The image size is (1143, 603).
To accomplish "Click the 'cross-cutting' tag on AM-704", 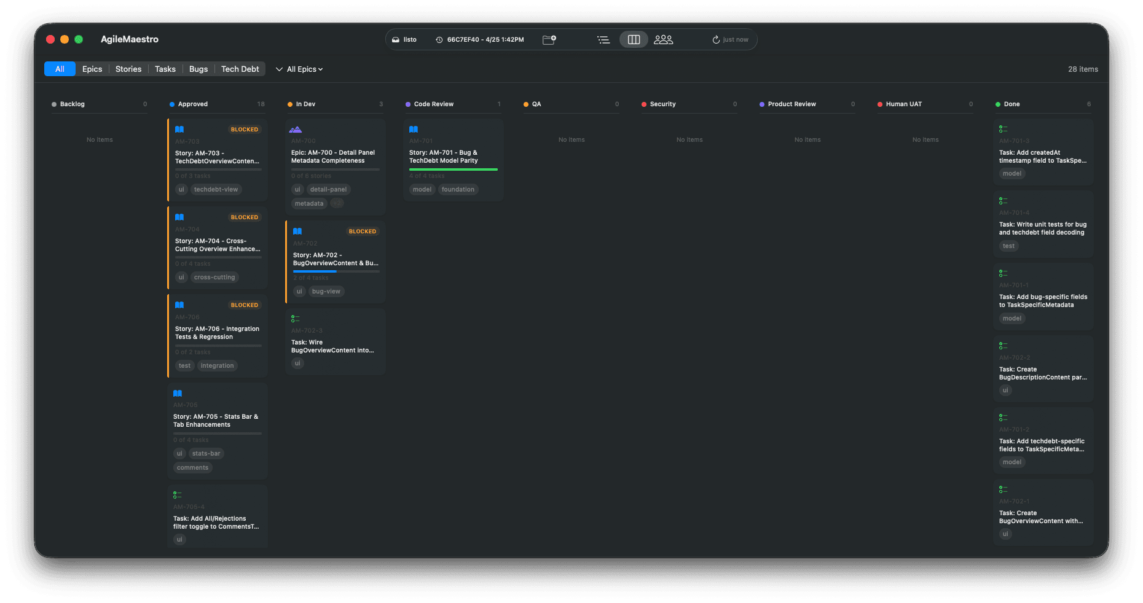I will (214, 278).
